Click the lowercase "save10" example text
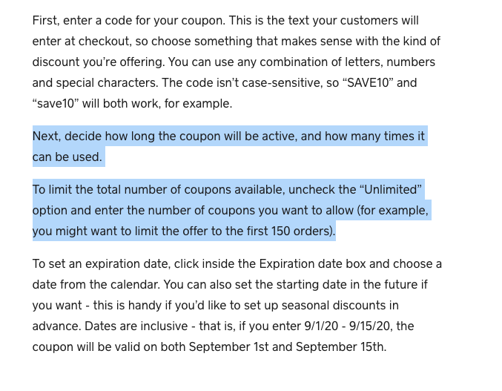Viewport: 502px width, 391px height. point(54,104)
